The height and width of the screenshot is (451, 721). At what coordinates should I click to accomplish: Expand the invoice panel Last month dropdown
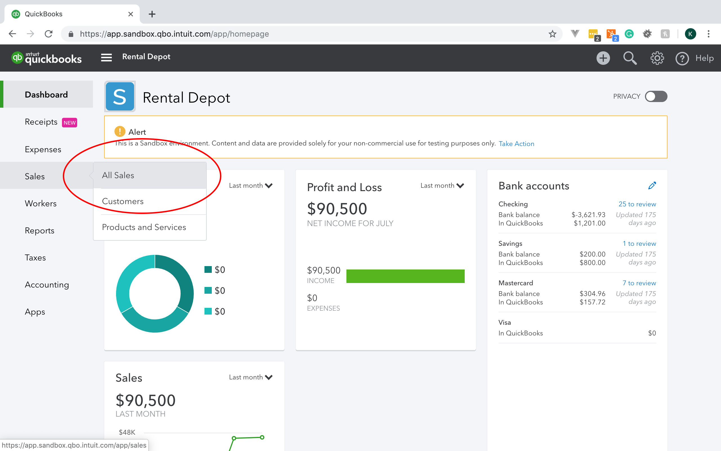click(x=251, y=185)
